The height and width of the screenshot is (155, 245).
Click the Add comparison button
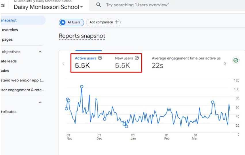click(x=103, y=22)
